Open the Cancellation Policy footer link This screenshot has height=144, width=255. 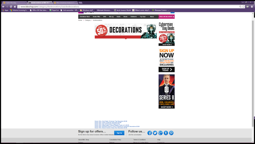(115, 140)
